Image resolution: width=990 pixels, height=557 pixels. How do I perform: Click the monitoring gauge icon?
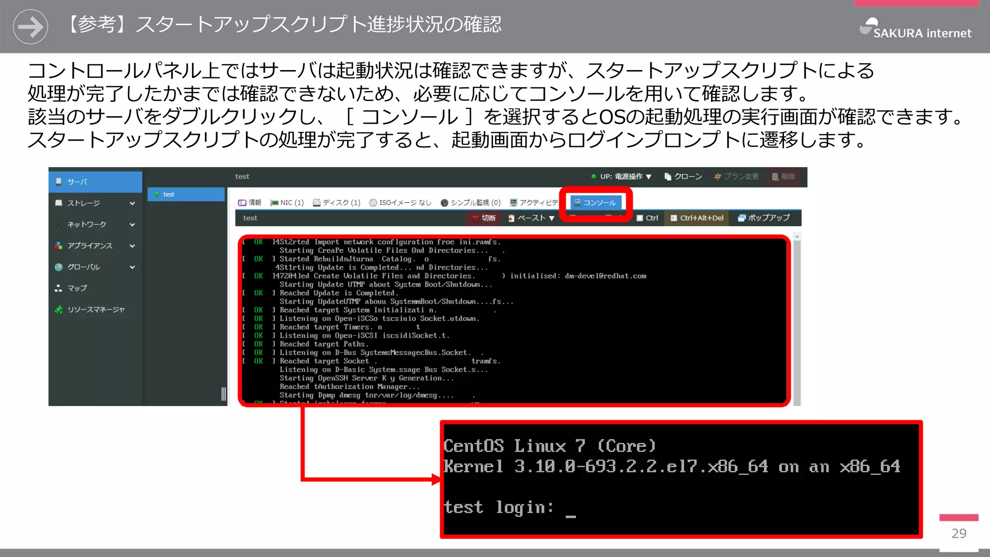[444, 203]
